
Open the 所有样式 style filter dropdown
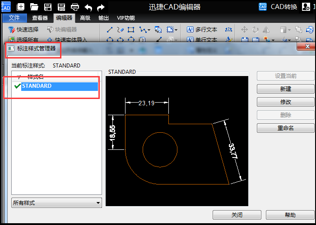click(x=56, y=202)
